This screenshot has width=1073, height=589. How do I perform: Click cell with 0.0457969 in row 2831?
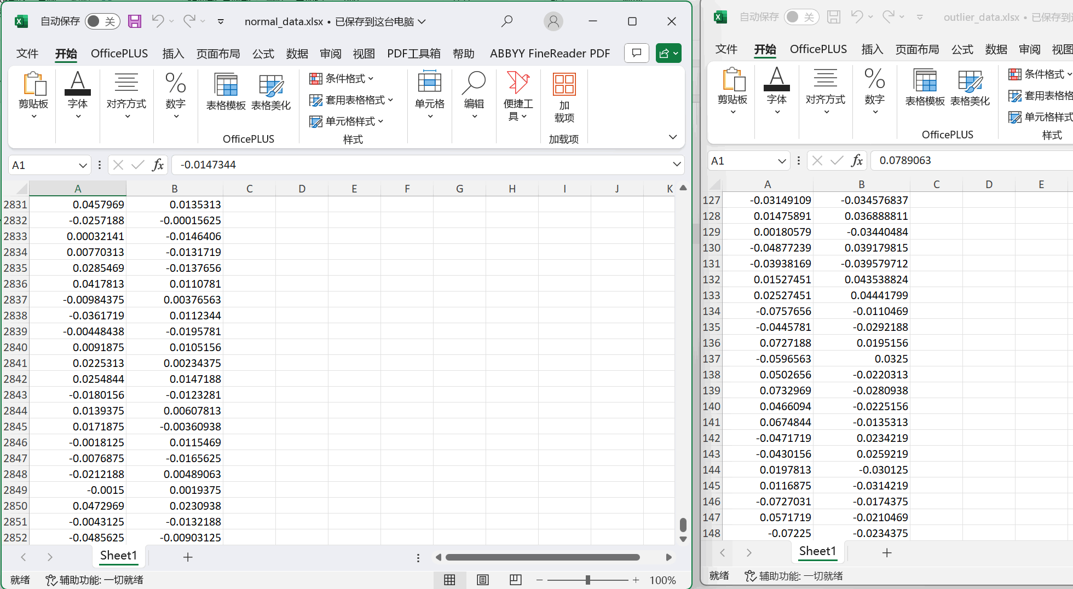click(x=78, y=205)
